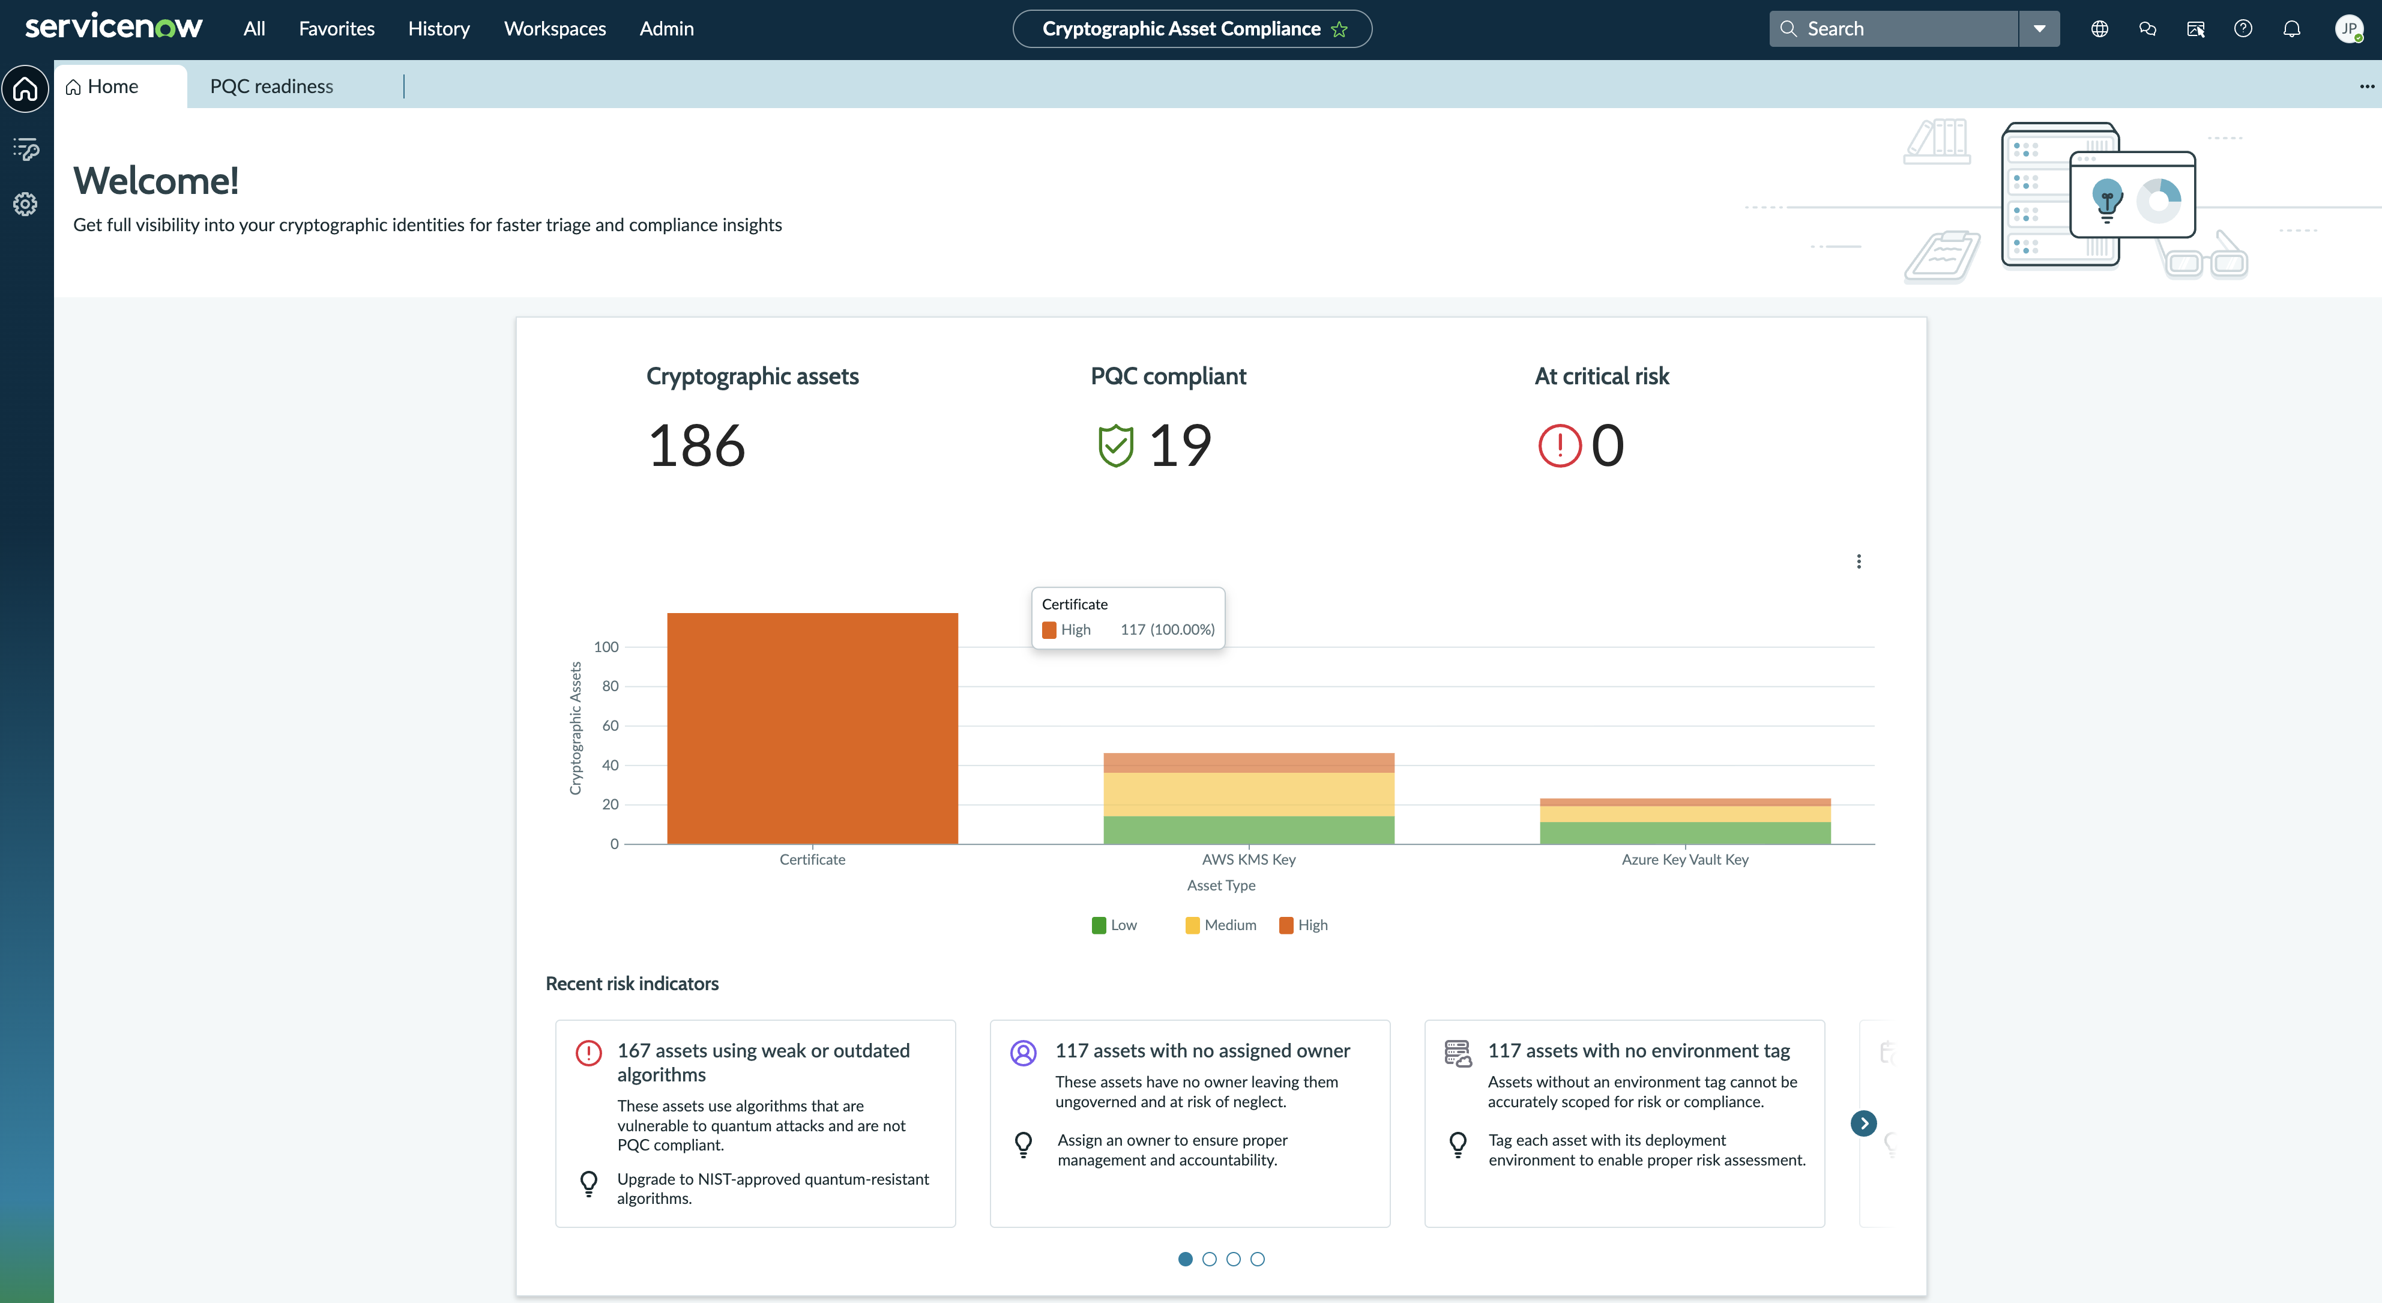Open the 186 Cryptographic assets count

pyautogui.click(x=696, y=446)
